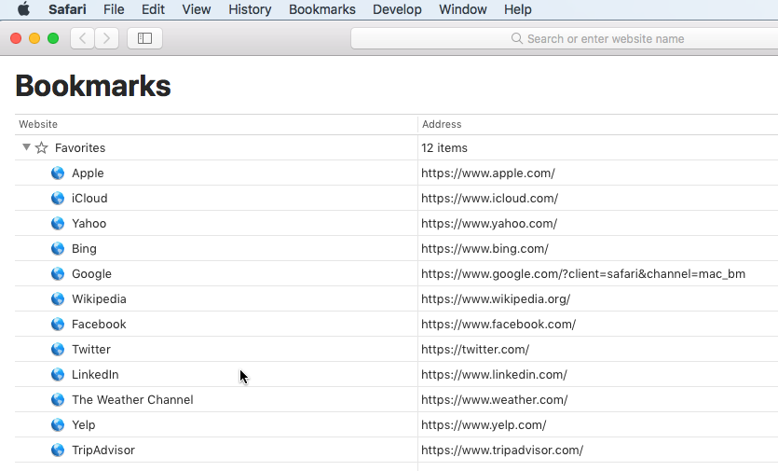Click the globe icon for LinkedIn bookmark
Viewport: 778px width, 471px height.
click(58, 375)
